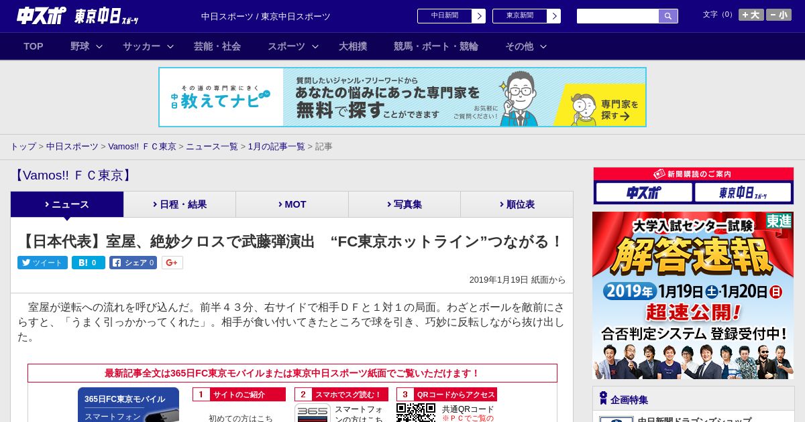
Task: Select the 順位表 tab
Action: [517, 204]
